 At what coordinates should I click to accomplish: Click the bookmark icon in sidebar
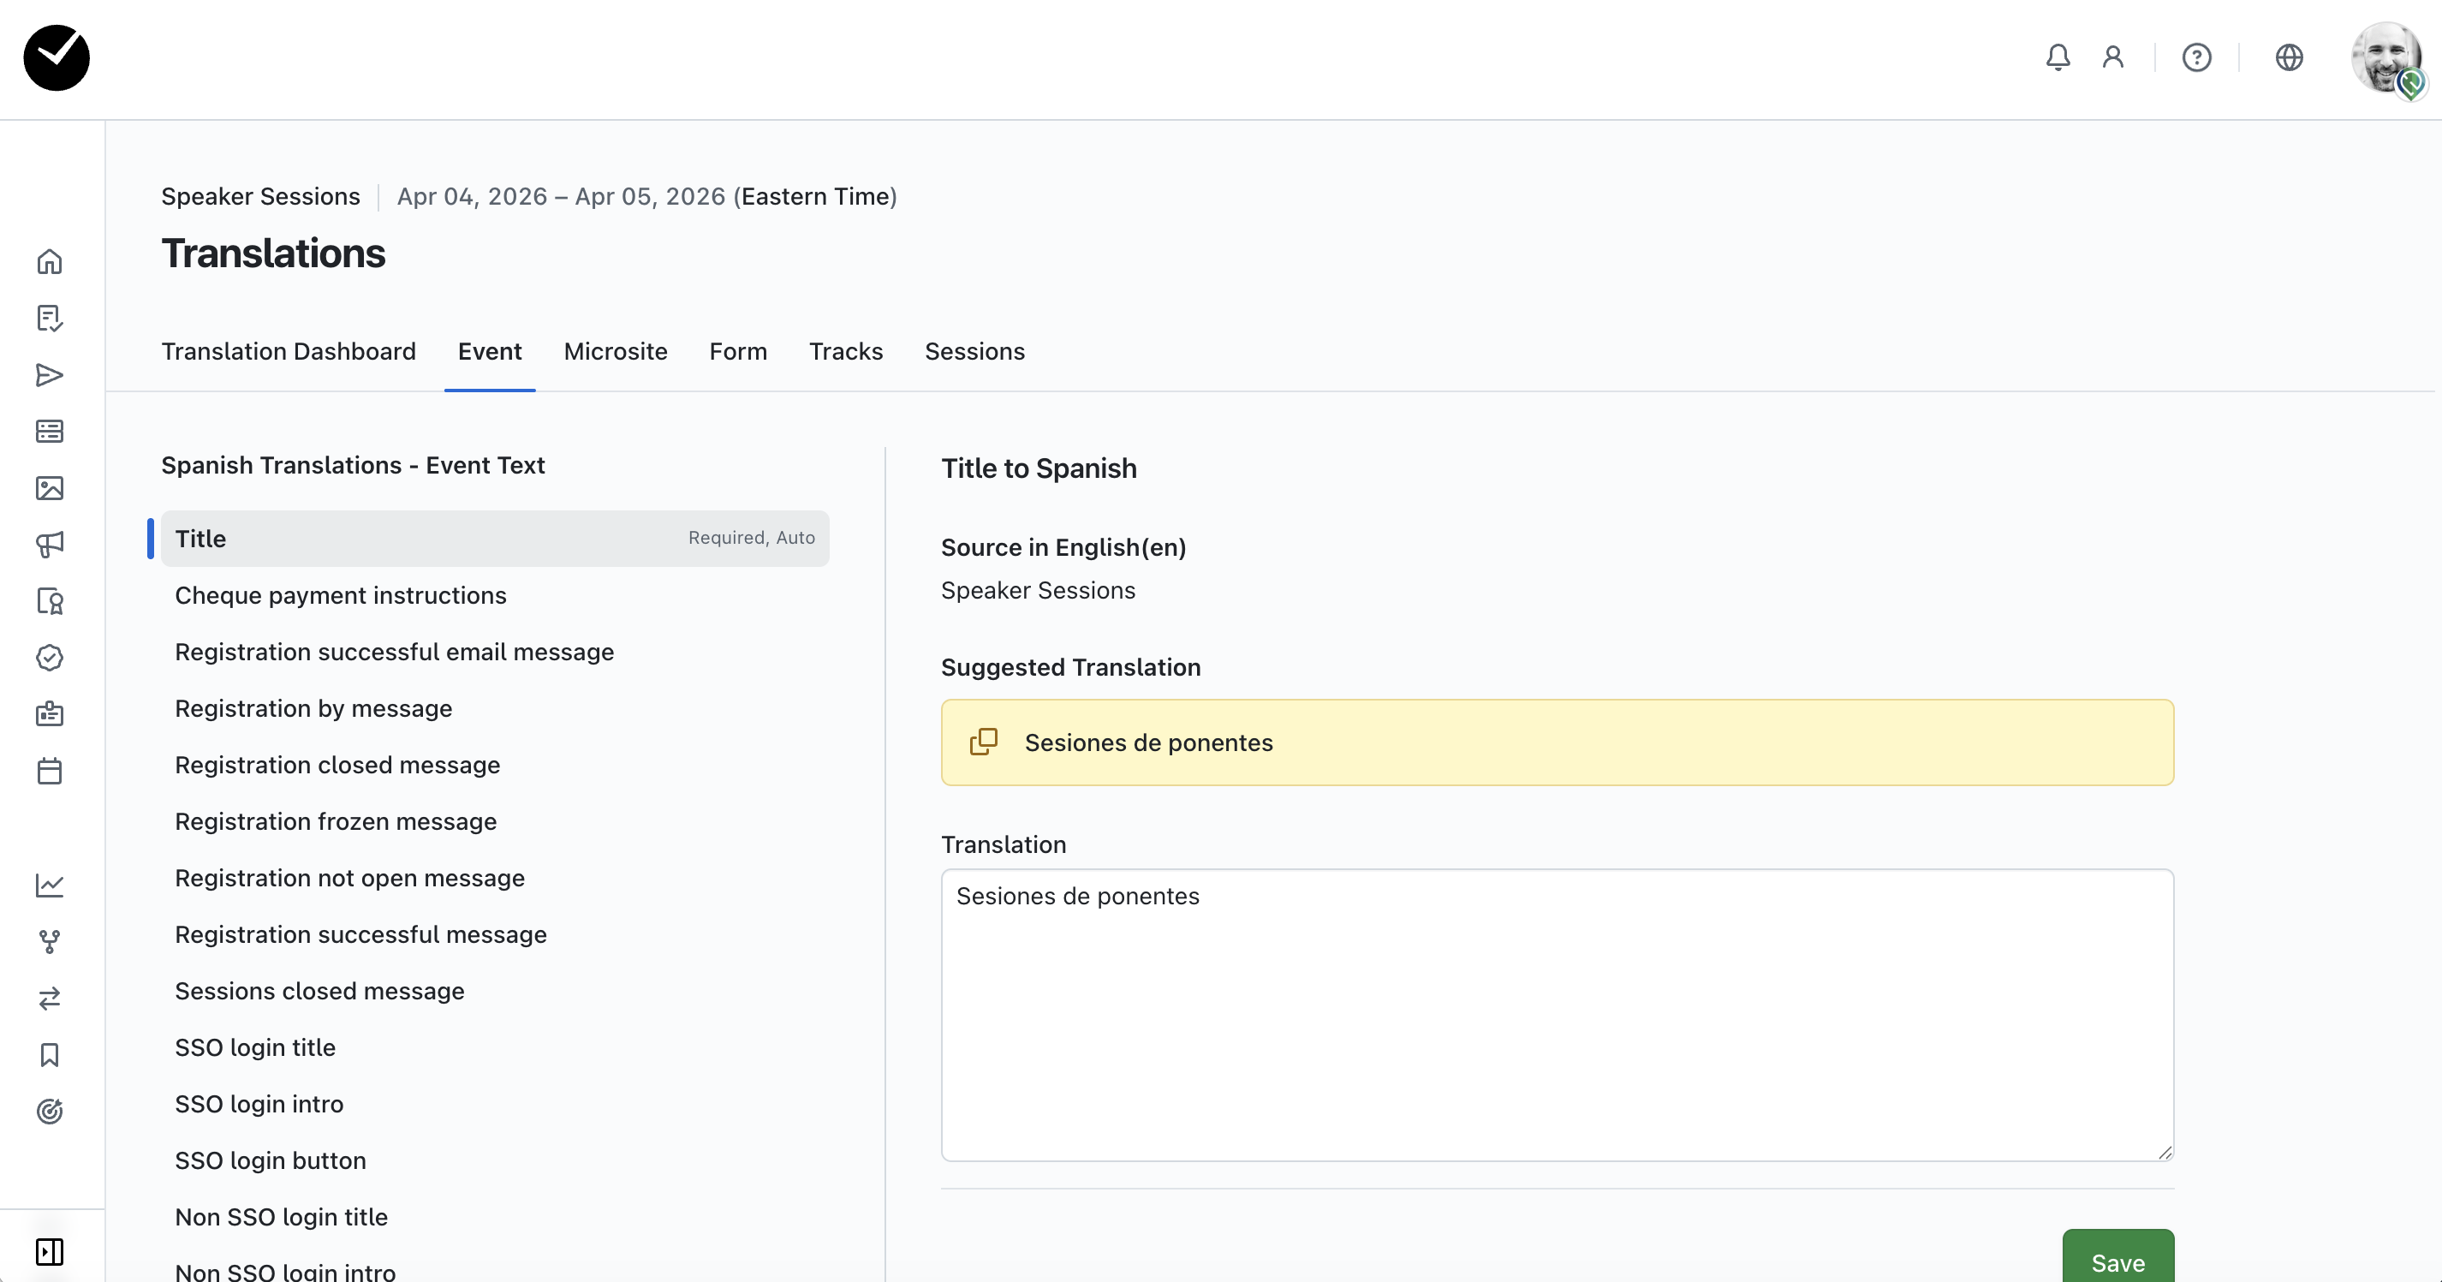[x=50, y=1054]
